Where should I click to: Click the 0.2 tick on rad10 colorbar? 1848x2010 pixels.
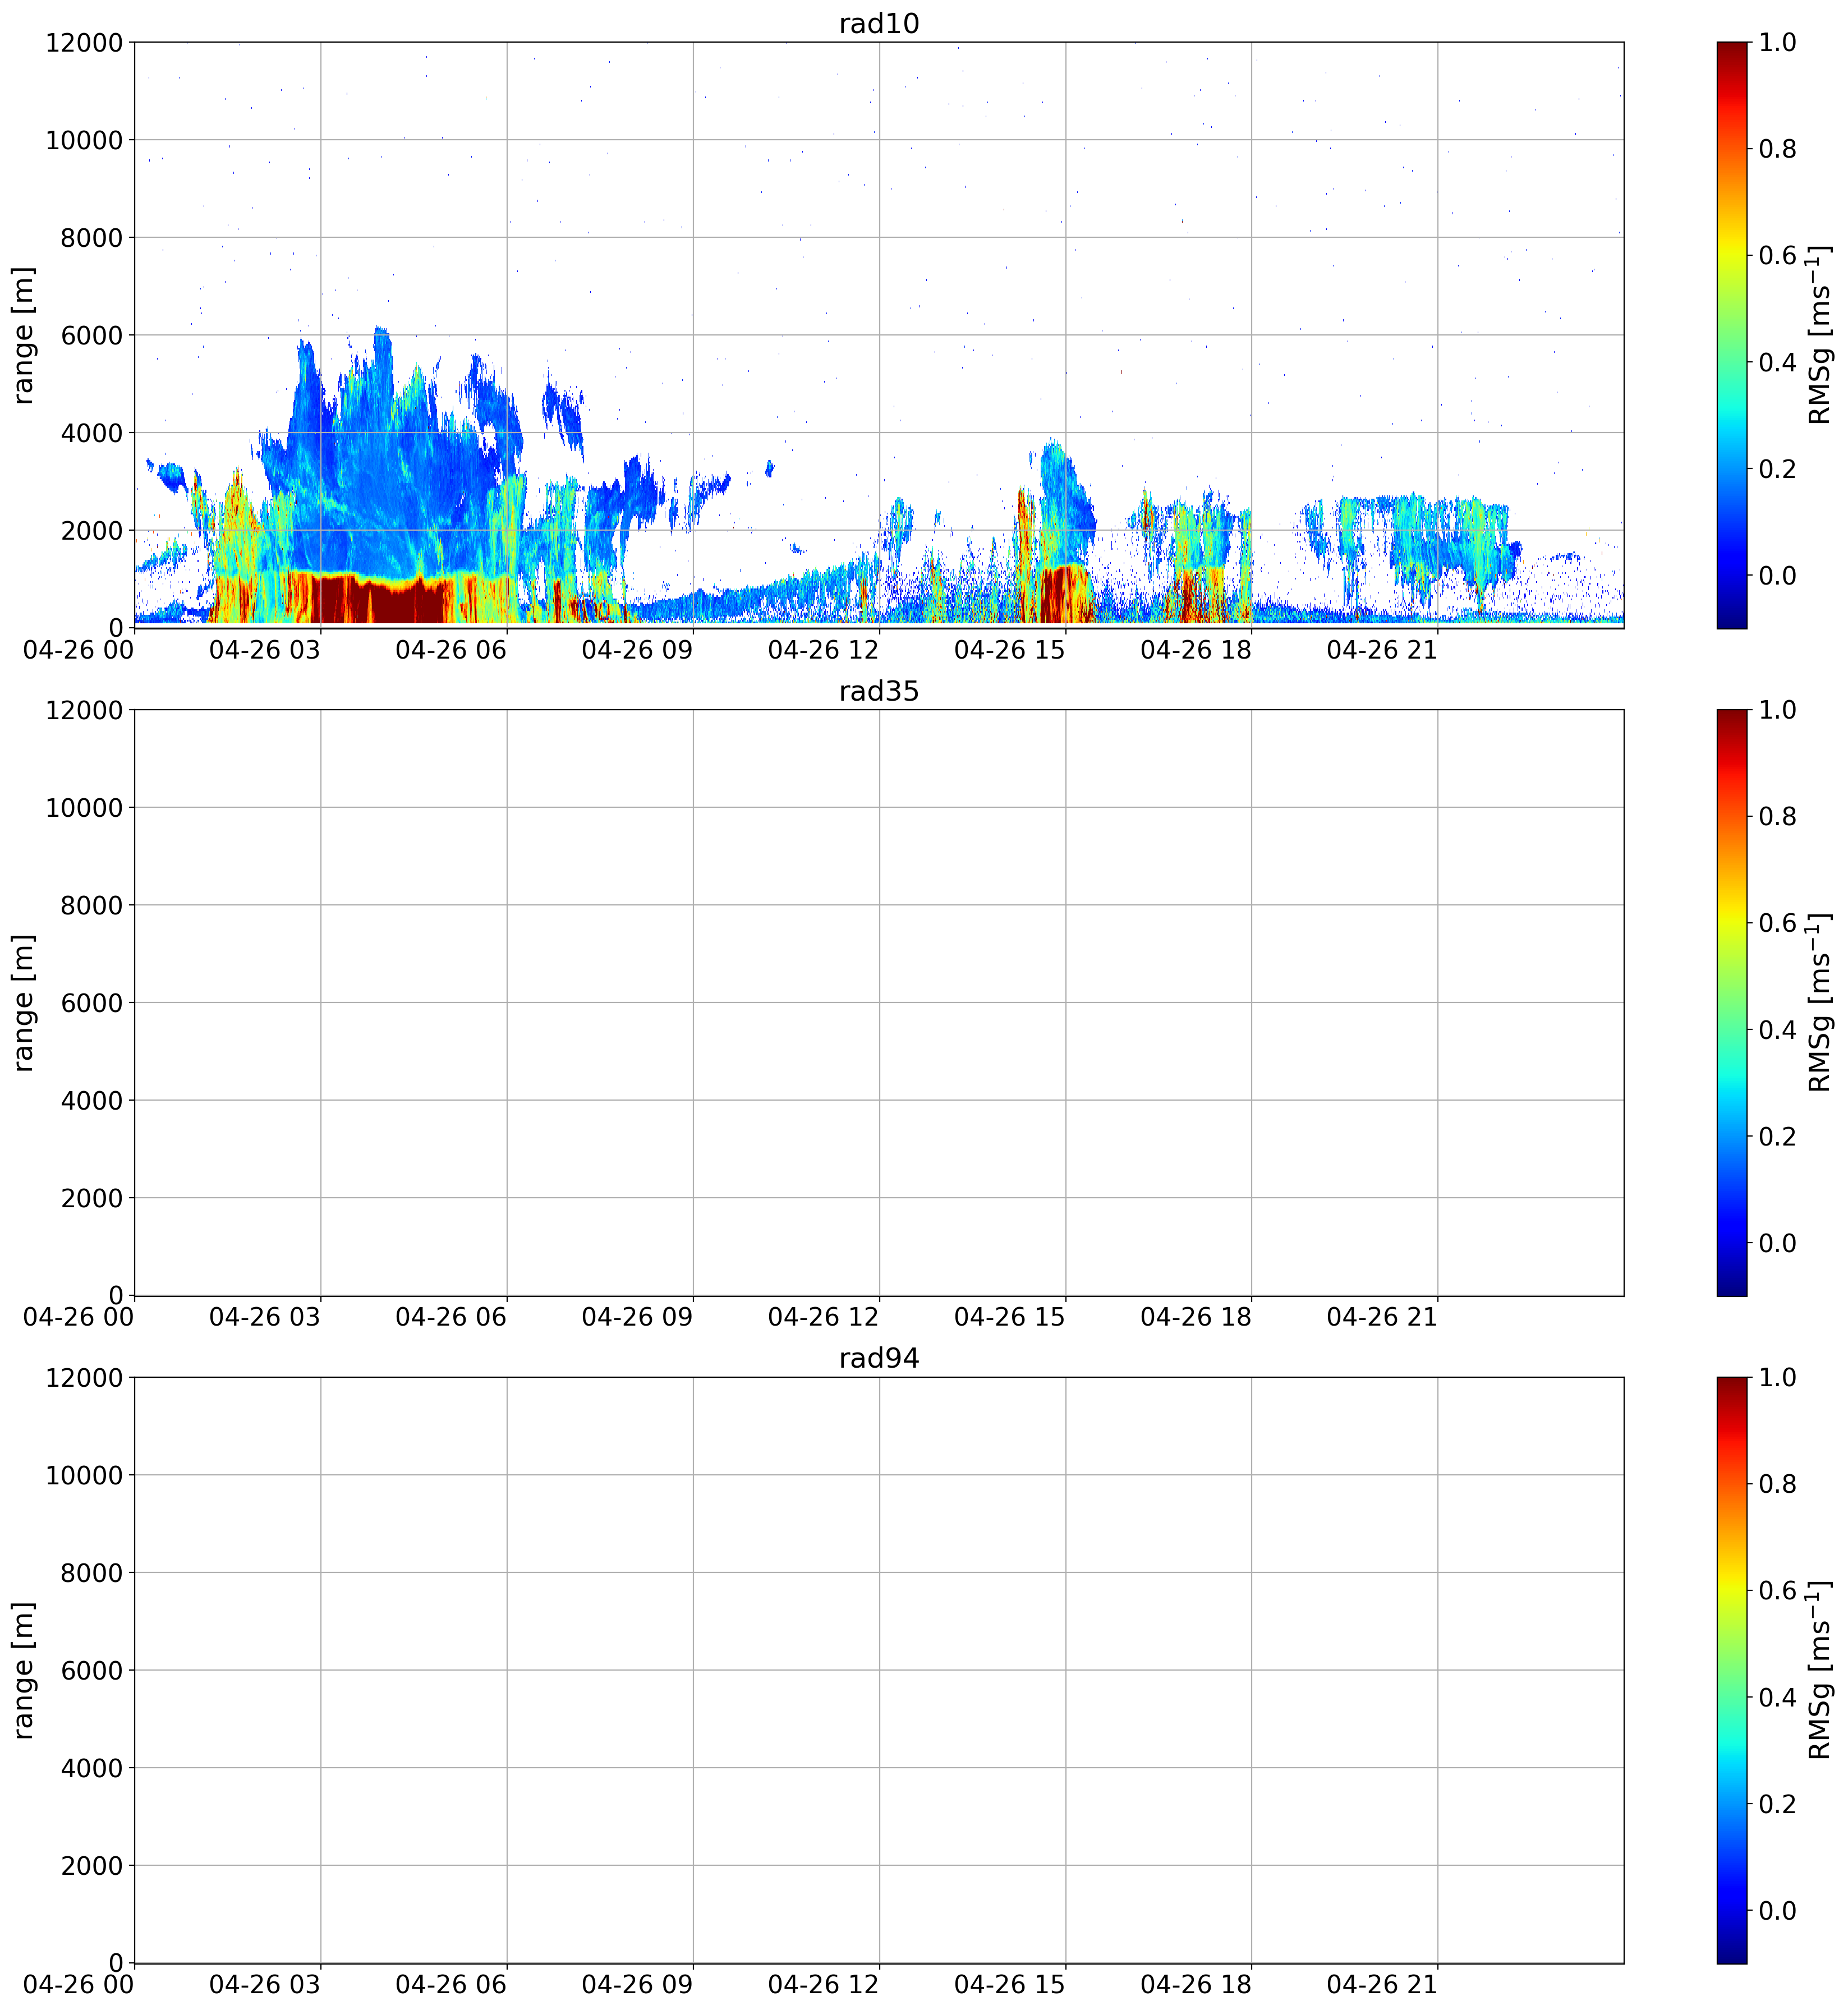[x=1777, y=469]
